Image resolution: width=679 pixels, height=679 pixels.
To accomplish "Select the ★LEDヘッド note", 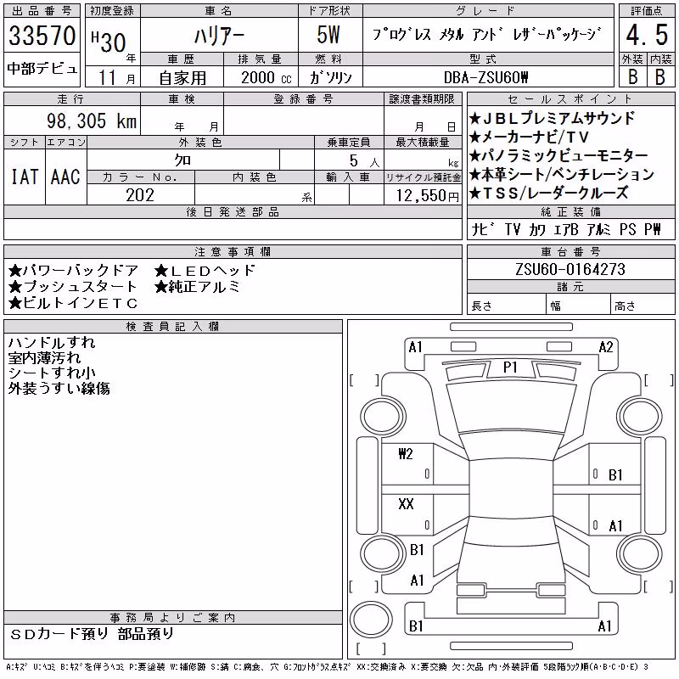I will tap(205, 271).
